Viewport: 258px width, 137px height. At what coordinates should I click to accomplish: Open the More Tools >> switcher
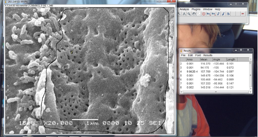243,14
